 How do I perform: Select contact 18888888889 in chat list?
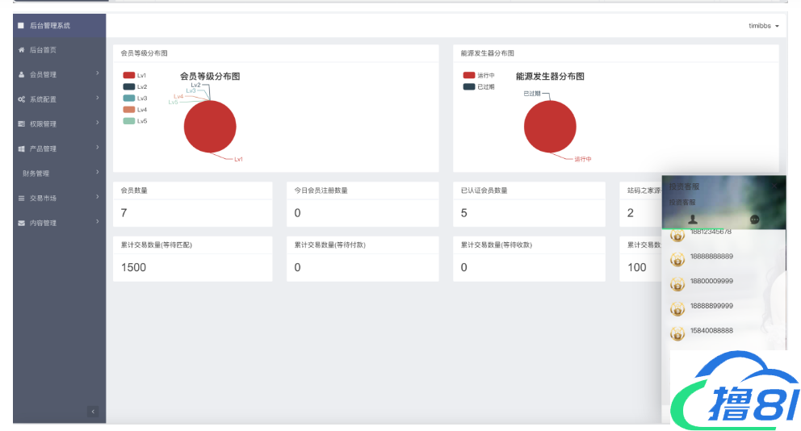pos(711,257)
